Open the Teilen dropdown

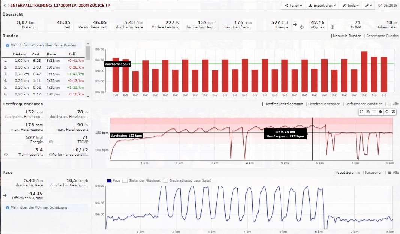click(292, 6)
